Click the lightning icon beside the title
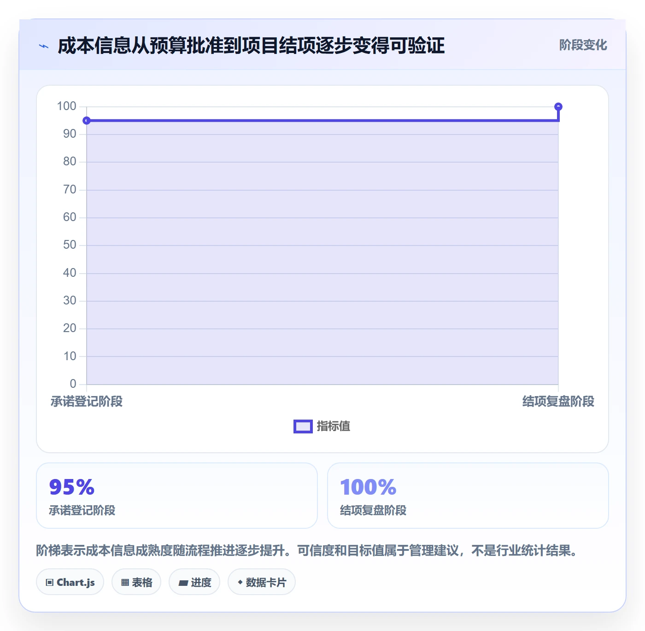This screenshot has height=631, width=645. tap(44, 46)
